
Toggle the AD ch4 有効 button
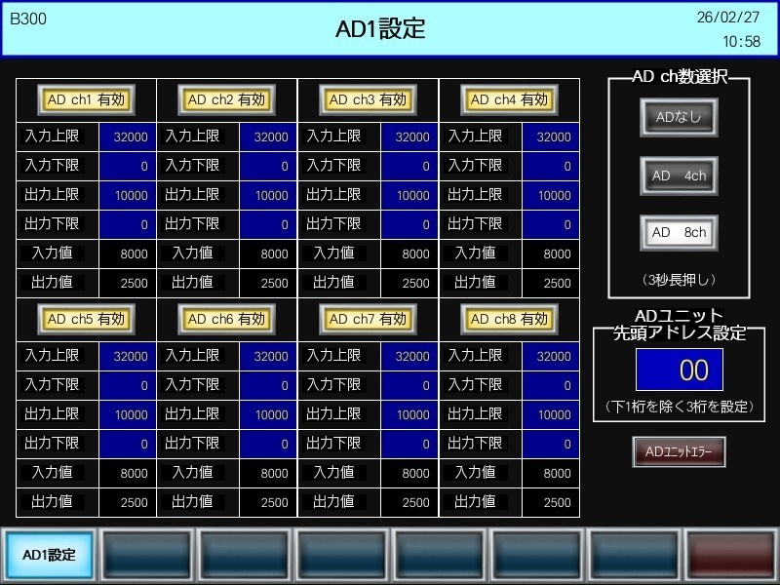[x=509, y=100]
